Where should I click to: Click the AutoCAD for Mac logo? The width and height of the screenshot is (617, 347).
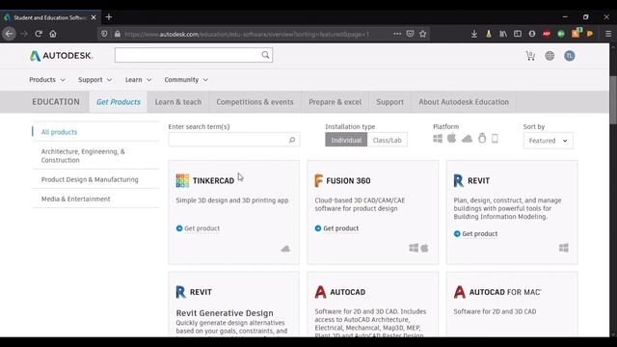(460, 292)
